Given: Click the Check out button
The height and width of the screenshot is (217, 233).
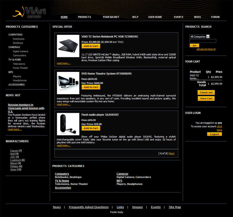Looking at the screenshot, I should click(206, 93).
